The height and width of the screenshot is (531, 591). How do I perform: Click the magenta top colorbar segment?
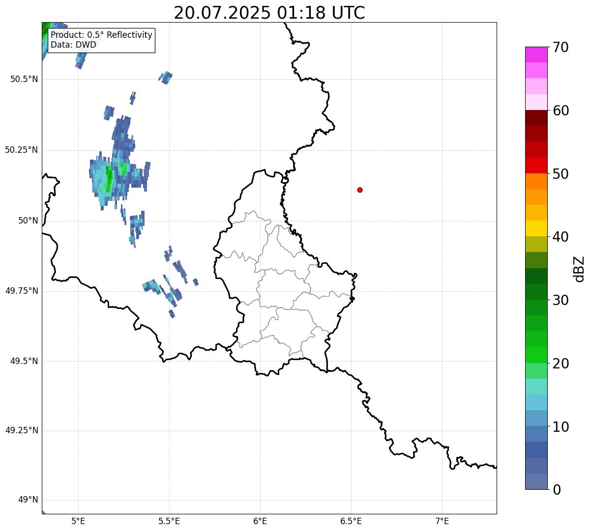[x=536, y=55]
